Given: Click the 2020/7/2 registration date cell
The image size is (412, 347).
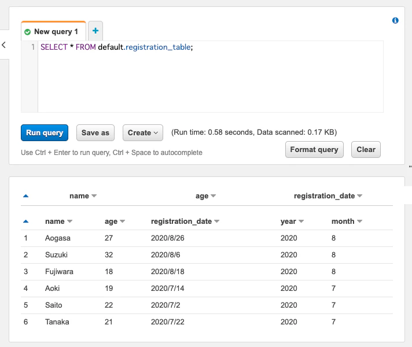Looking at the screenshot, I should click(x=165, y=305).
